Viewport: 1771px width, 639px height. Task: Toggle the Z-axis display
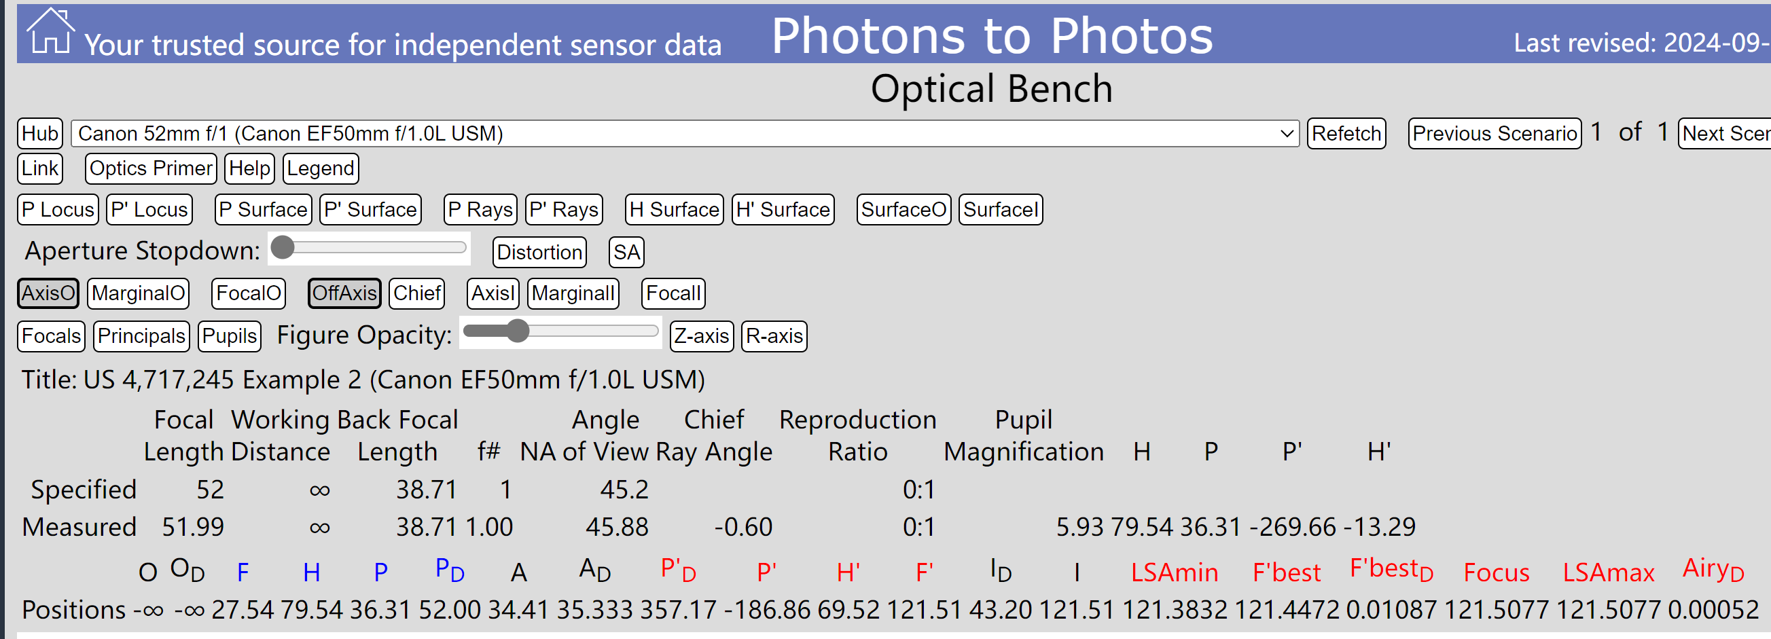(x=702, y=336)
